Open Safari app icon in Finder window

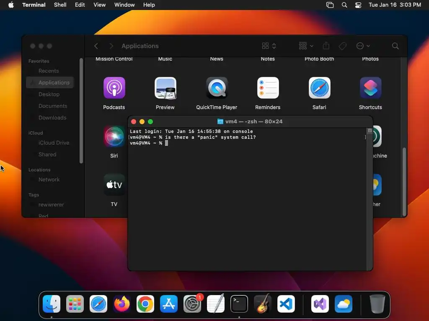click(319, 88)
